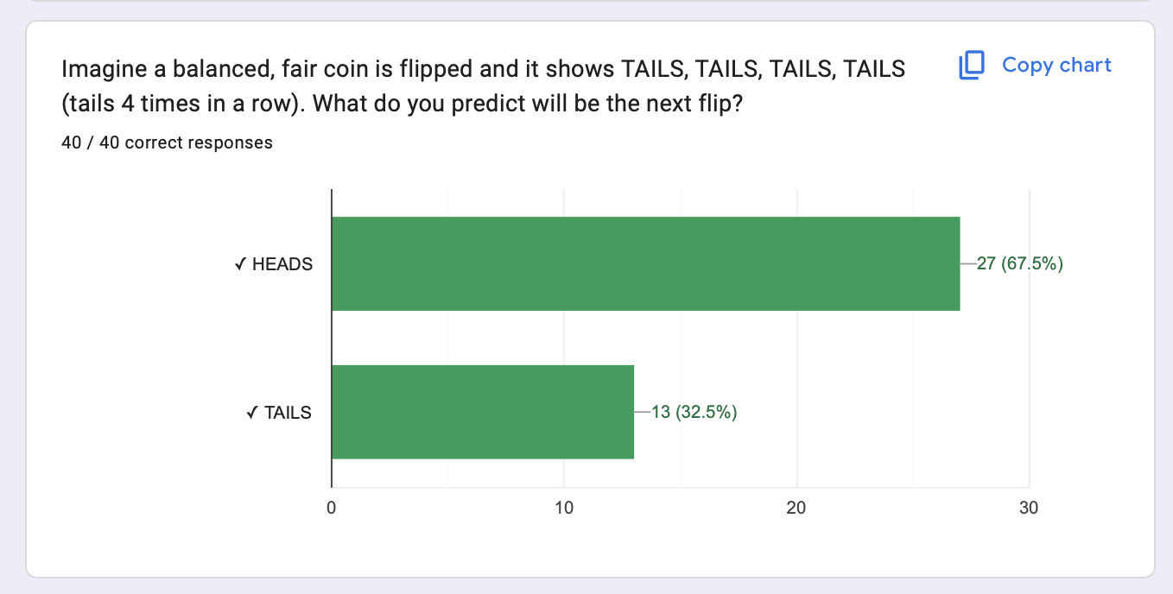The width and height of the screenshot is (1173, 594).
Task: Click the checkmark icon beside TAILS
Action: [251, 413]
